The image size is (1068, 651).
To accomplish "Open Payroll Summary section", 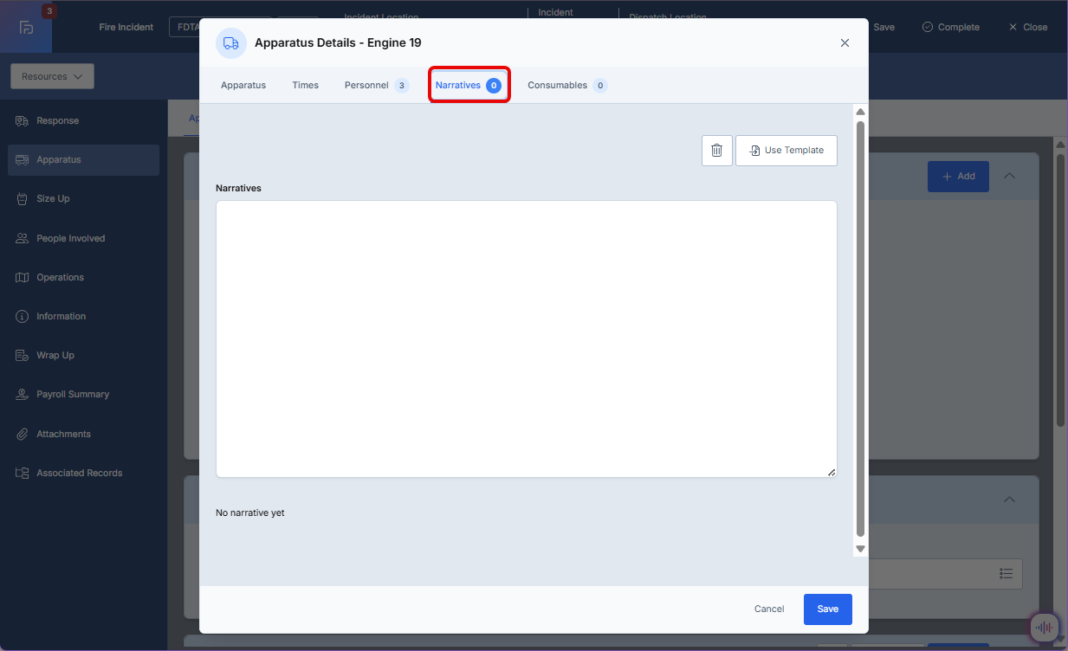I will 83,395.
